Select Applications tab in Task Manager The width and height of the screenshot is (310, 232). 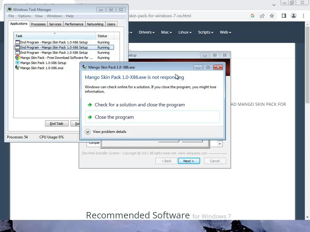[x=19, y=24]
